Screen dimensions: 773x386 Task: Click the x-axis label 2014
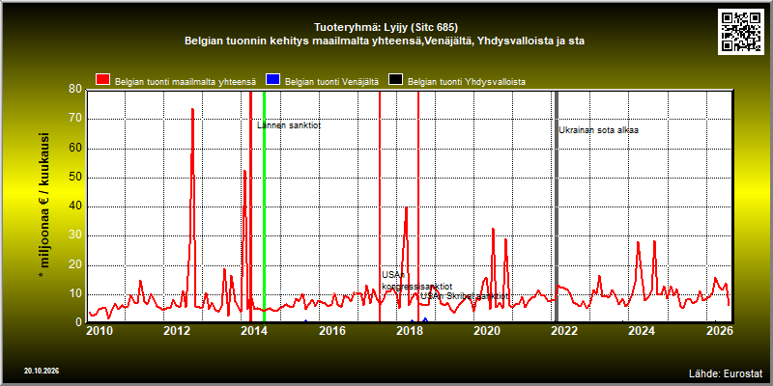(x=254, y=330)
